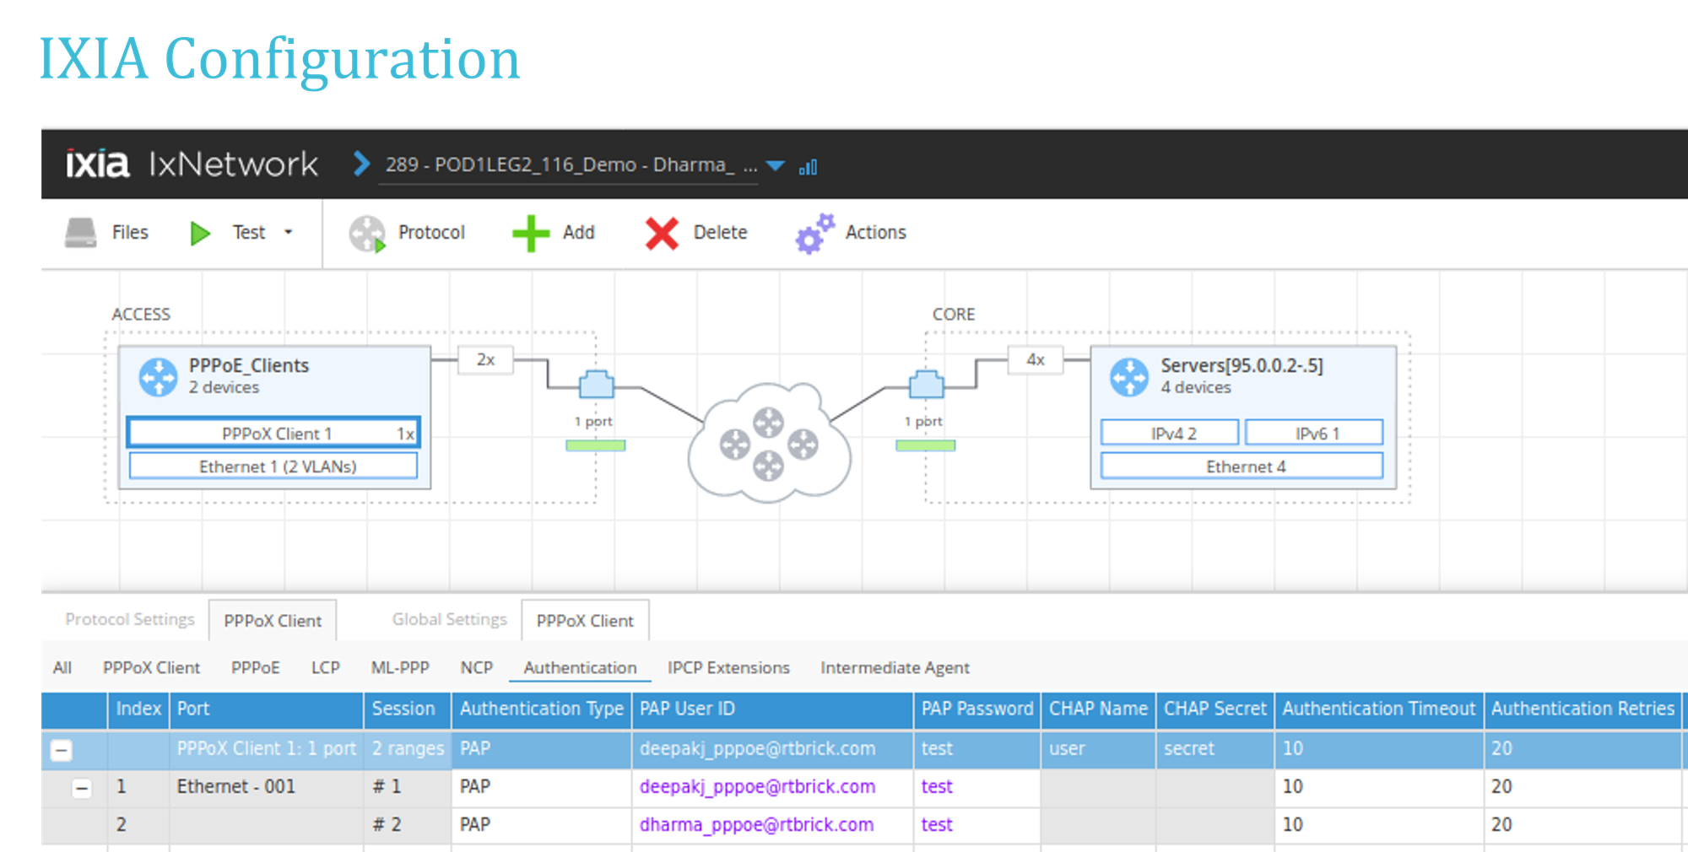Click the 'secret' CHAP Secret cell

[x=1215, y=749]
